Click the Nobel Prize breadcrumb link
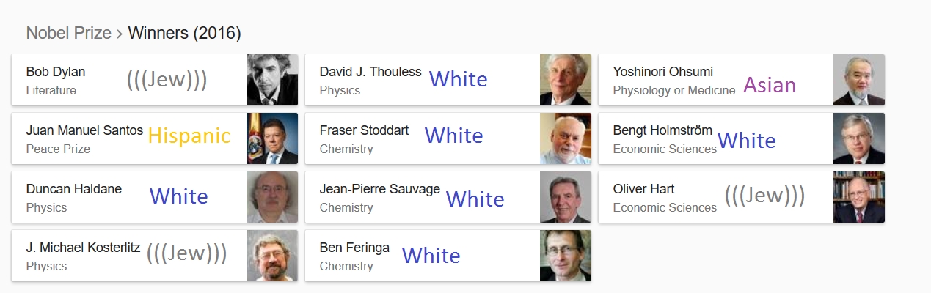931x293 pixels. coord(68,33)
